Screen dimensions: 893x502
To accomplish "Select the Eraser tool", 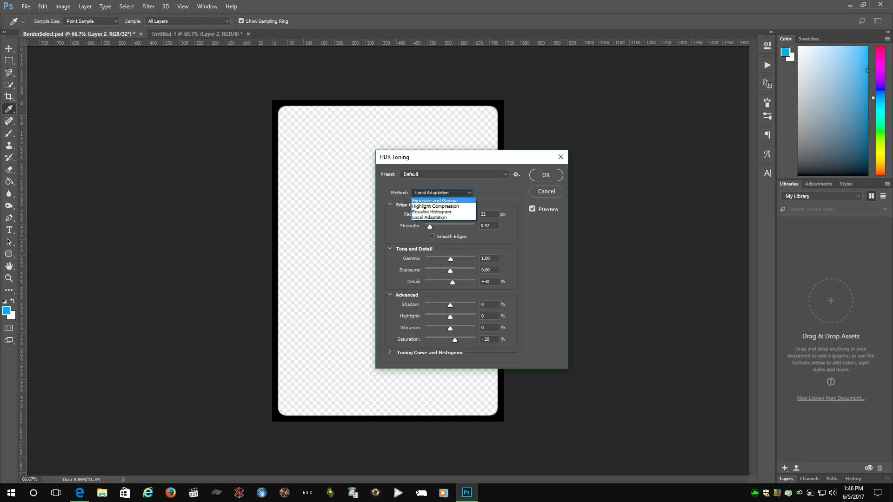I will tap(9, 169).
